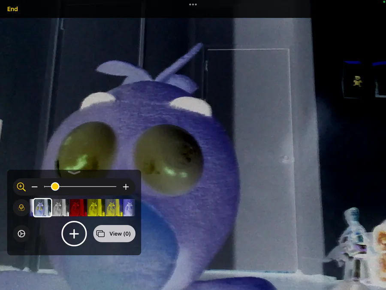Image resolution: width=386 pixels, height=290 pixels.
Task: Select the pale blue filter thumbnail
Action: pyautogui.click(x=129, y=208)
